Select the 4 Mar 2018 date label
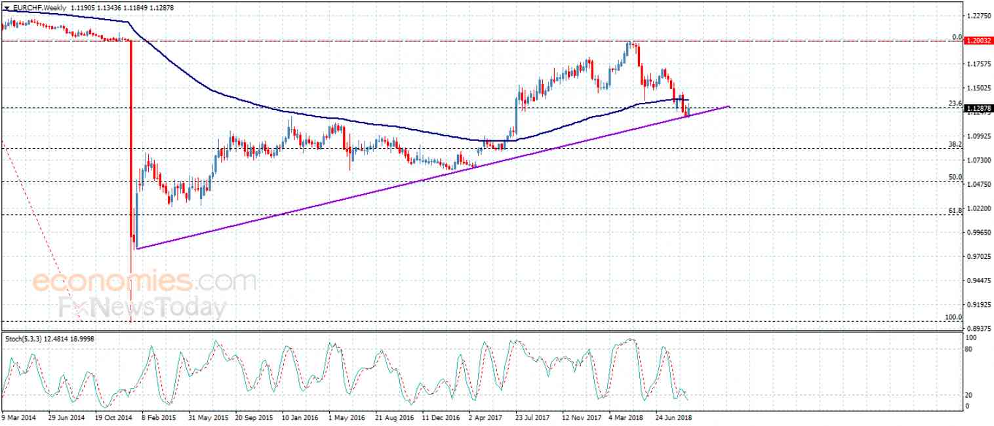Image resolution: width=994 pixels, height=426 pixels. pyautogui.click(x=627, y=417)
